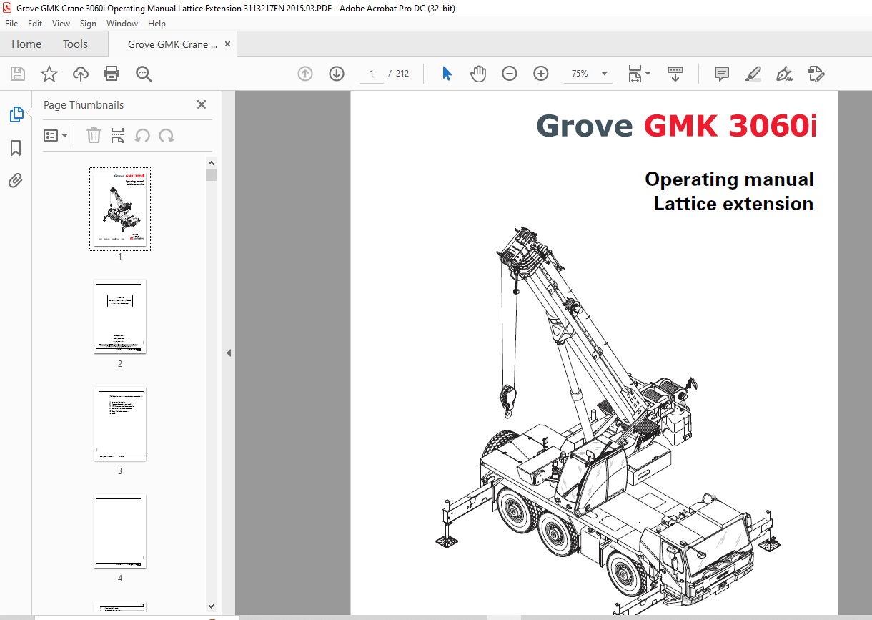872x620 pixels.
Task: Switch to the Home tab
Action: [x=26, y=44]
